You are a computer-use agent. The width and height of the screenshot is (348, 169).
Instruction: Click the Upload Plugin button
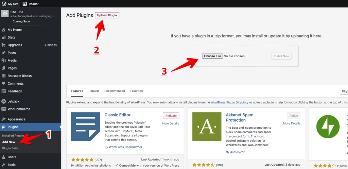[107, 15]
